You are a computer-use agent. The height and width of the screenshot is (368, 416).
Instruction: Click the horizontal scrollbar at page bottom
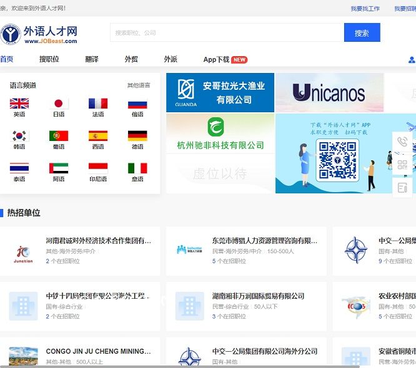click(180, 367)
